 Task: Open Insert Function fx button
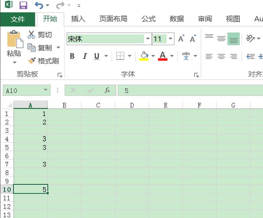pyautogui.click(x=107, y=90)
